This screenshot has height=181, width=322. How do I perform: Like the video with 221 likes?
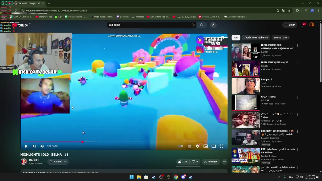tap(183, 162)
